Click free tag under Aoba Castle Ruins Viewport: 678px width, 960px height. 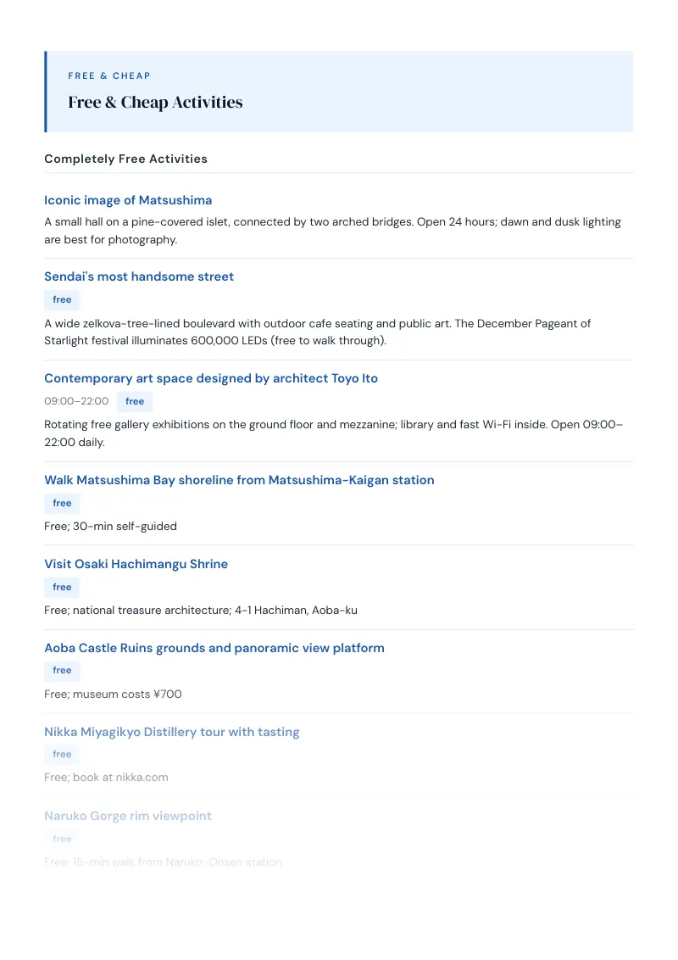pyautogui.click(x=62, y=671)
